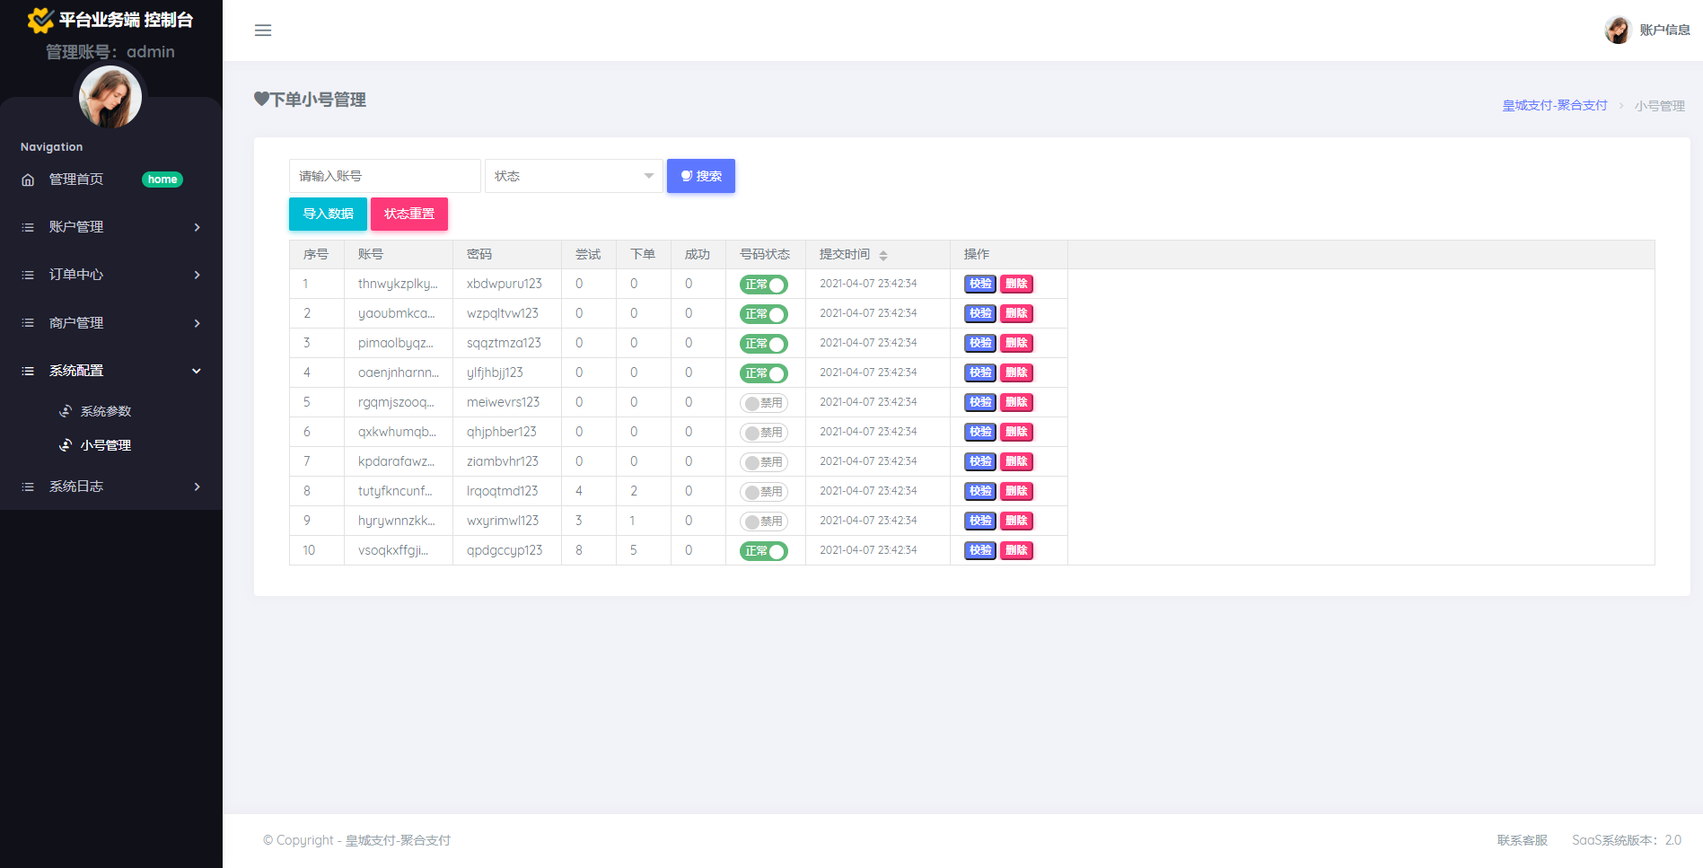
Task: Enable the 禁用 status toggle for row 5
Action: [x=763, y=403]
